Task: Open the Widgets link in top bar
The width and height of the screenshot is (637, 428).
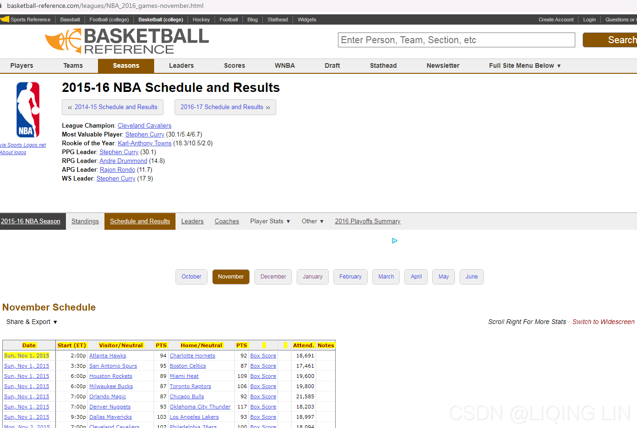Action: coord(306,19)
